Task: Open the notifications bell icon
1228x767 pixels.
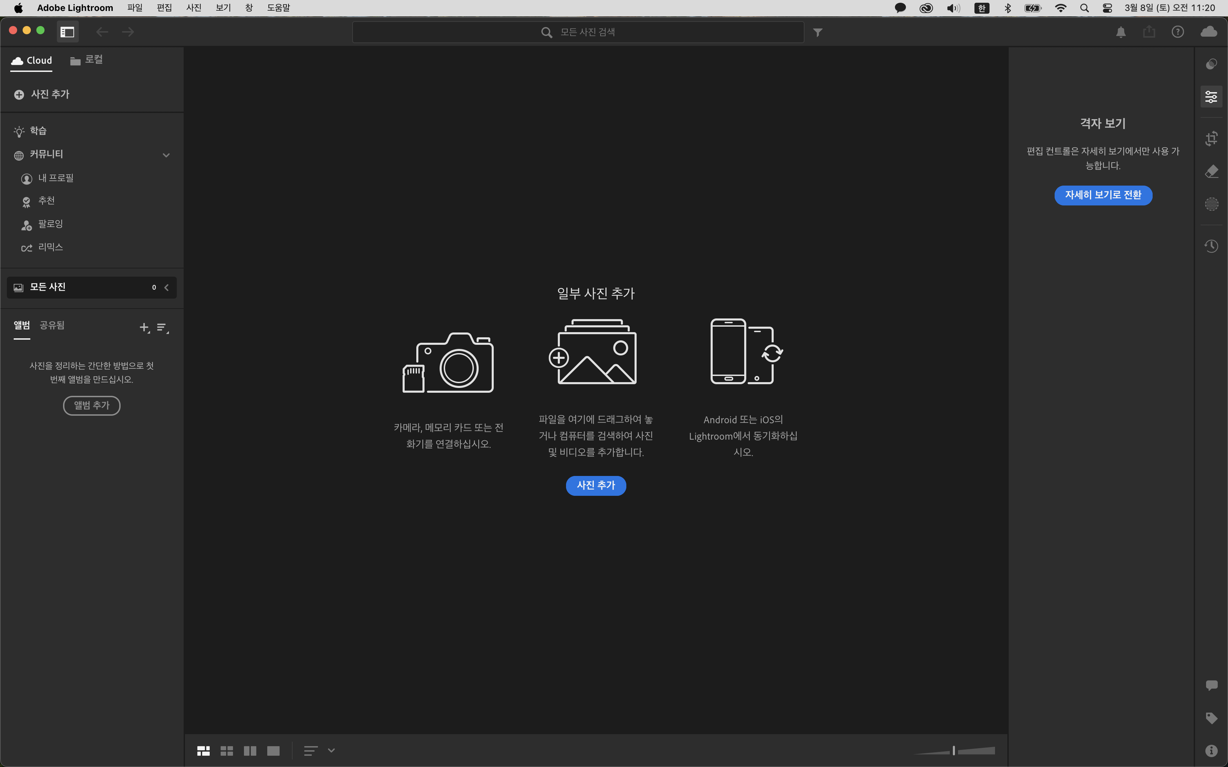Action: [1121, 33]
